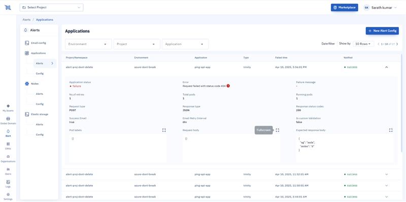Go to next page arrow

[397, 44]
